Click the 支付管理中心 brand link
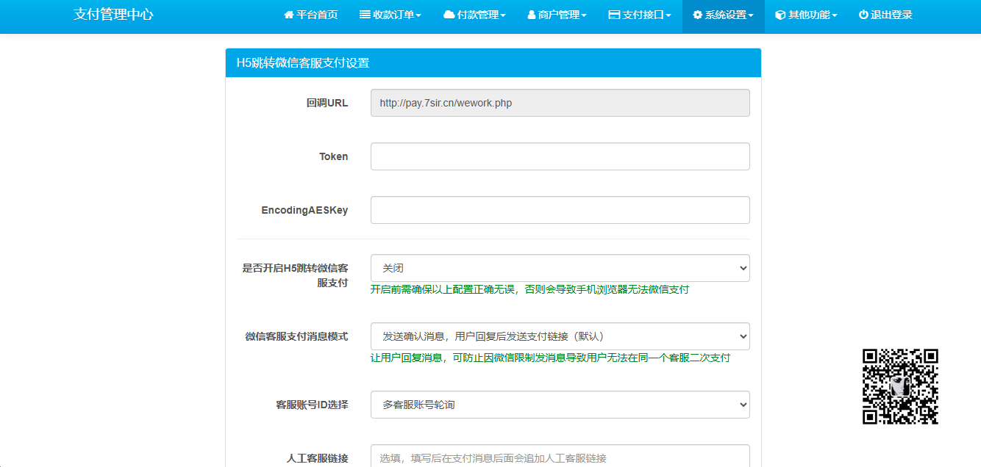981x467 pixels. [113, 15]
